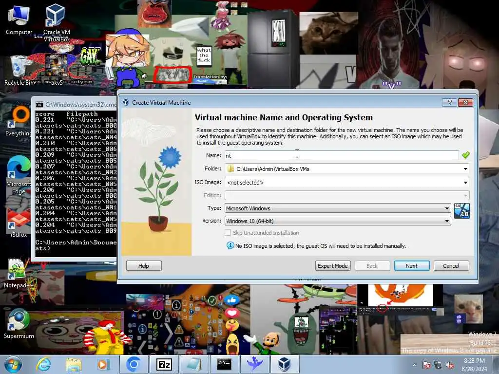Image resolution: width=499 pixels, height=374 pixels.
Task: Expand the ISO Image dropdown
Action: pyautogui.click(x=465, y=183)
